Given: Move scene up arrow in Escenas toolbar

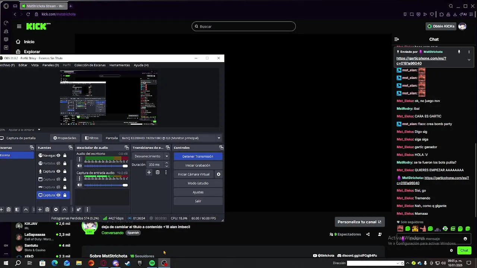Looking at the screenshot, I should pos(26,210).
